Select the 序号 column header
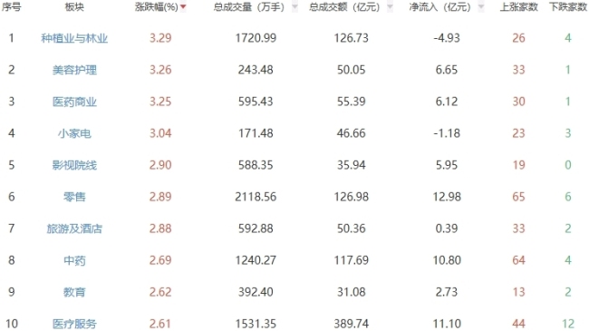This screenshot has width=589, height=331. 11,6
